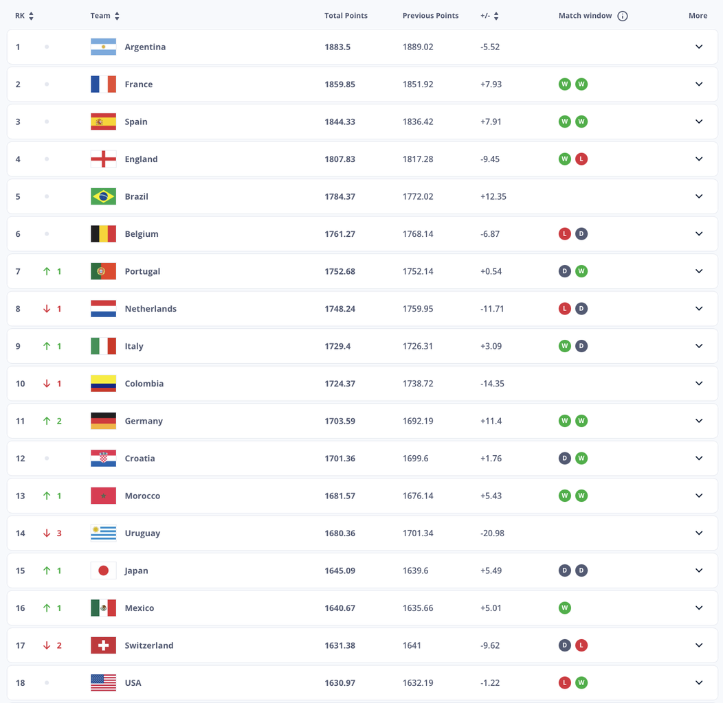Click the Brazil flag icon
Viewport: 723px width, 703px height.
(x=103, y=197)
